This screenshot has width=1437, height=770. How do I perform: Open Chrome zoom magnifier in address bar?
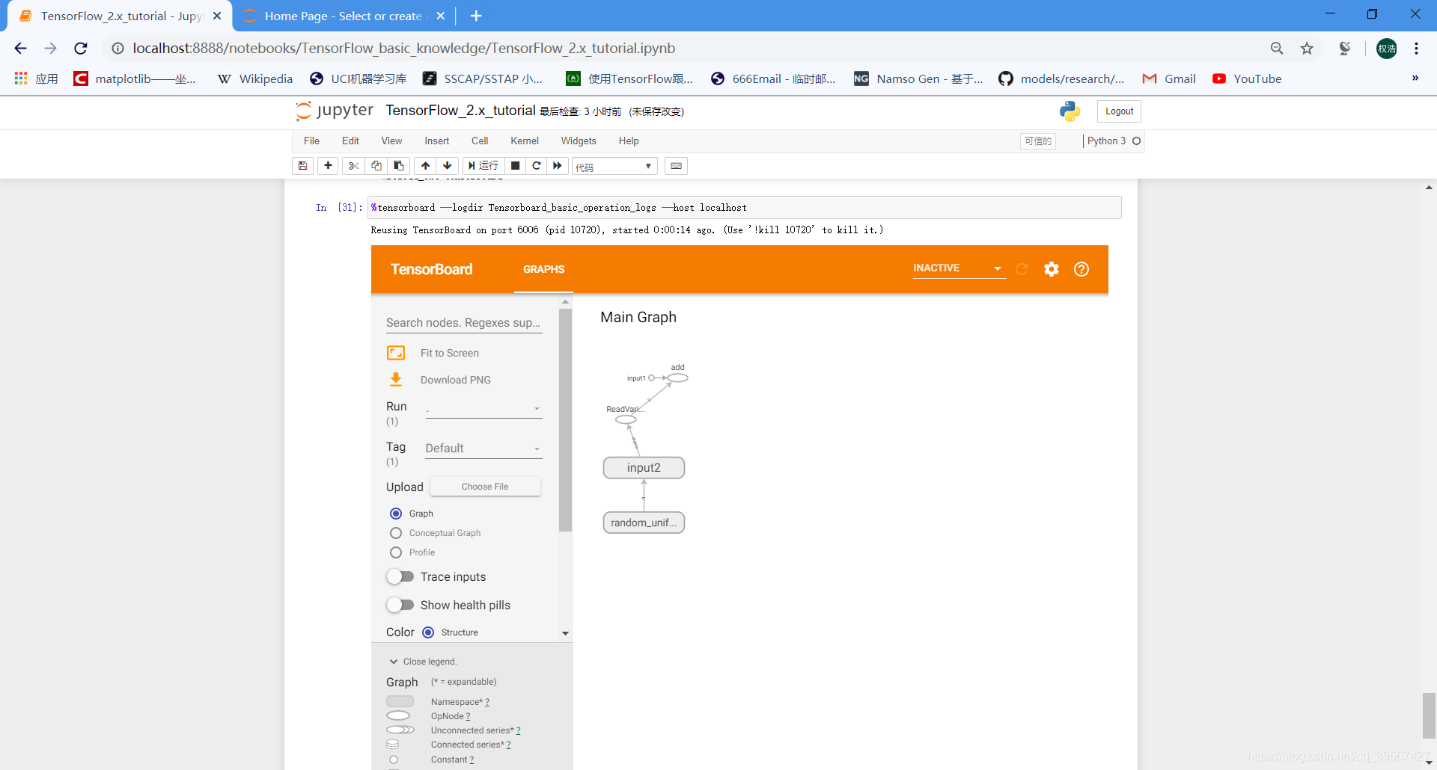point(1277,49)
